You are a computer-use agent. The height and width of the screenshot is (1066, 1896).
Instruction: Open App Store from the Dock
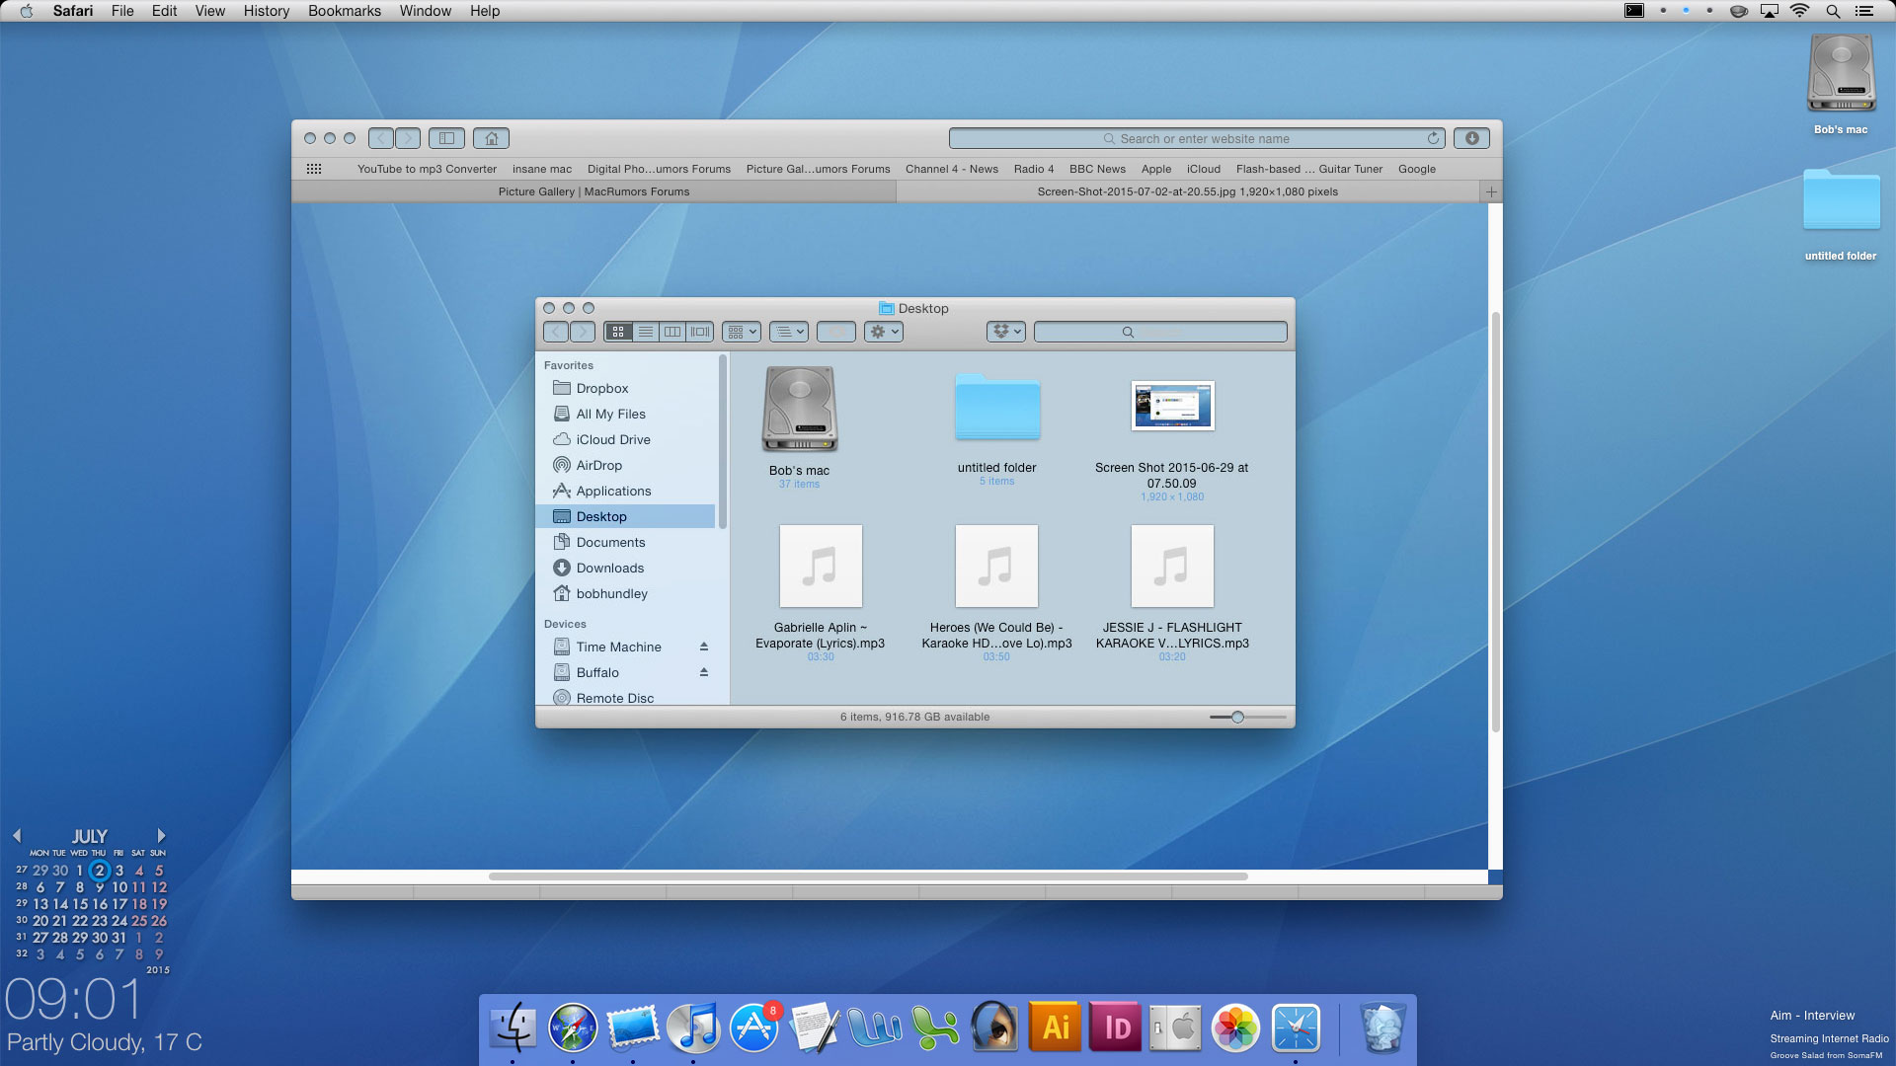pyautogui.click(x=754, y=1028)
